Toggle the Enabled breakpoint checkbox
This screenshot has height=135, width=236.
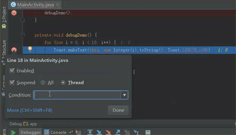click(12, 70)
